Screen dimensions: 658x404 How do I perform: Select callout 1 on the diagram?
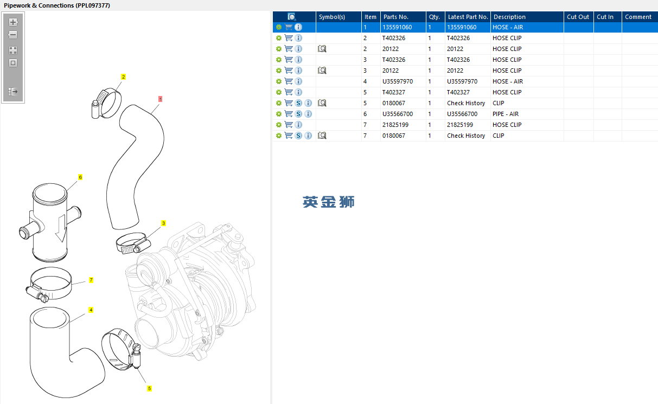161,99
